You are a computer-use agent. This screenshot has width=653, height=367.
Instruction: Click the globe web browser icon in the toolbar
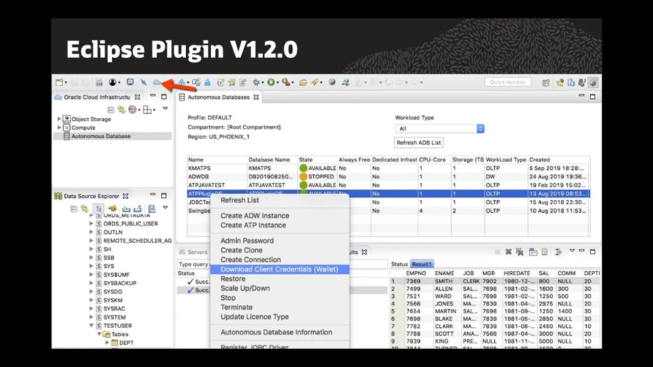pyautogui.click(x=332, y=82)
